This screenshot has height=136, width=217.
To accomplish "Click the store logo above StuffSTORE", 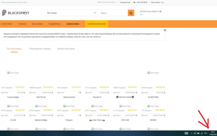I will [153, 73].
